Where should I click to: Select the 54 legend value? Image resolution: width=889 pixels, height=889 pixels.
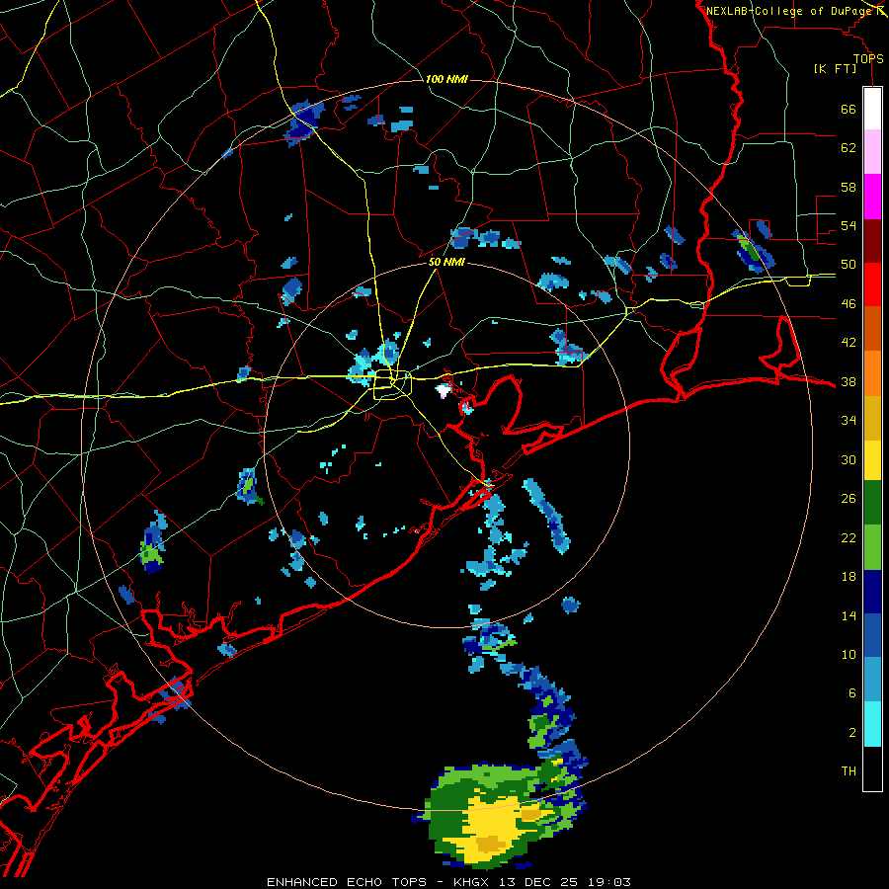click(849, 225)
